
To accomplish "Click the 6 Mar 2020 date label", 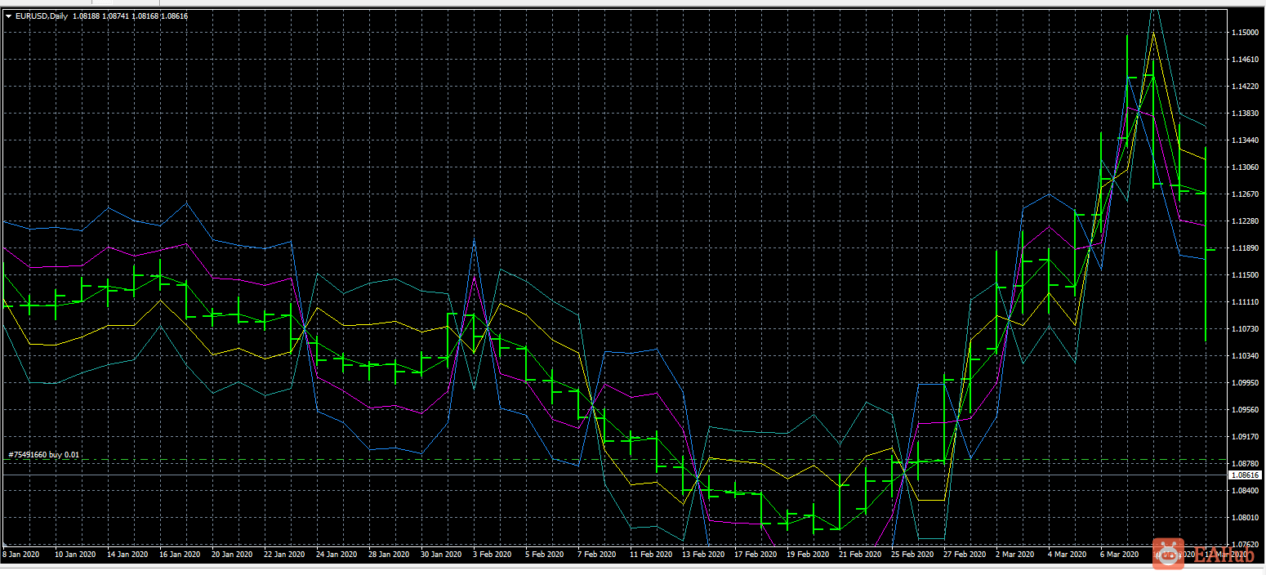I will click(x=1120, y=554).
